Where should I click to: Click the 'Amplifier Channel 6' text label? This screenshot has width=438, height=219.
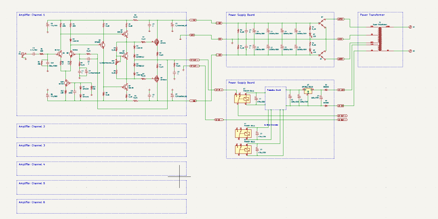pos(32,202)
